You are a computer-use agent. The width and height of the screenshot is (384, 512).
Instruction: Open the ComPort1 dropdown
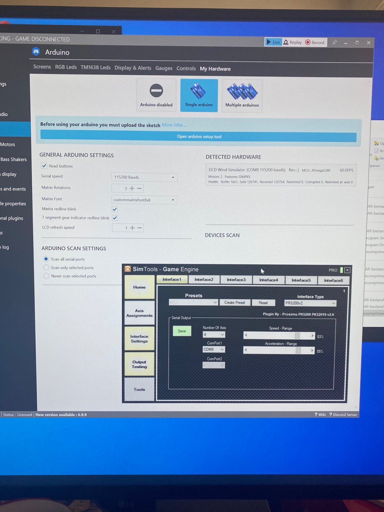pos(214,349)
